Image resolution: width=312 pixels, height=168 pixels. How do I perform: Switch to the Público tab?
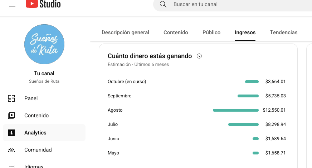click(x=211, y=32)
